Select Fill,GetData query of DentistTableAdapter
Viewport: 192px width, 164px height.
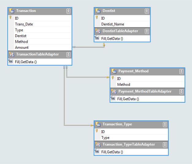112,39
